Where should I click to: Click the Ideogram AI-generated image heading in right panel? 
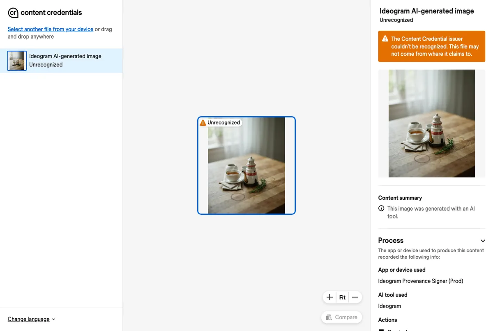[427, 11]
